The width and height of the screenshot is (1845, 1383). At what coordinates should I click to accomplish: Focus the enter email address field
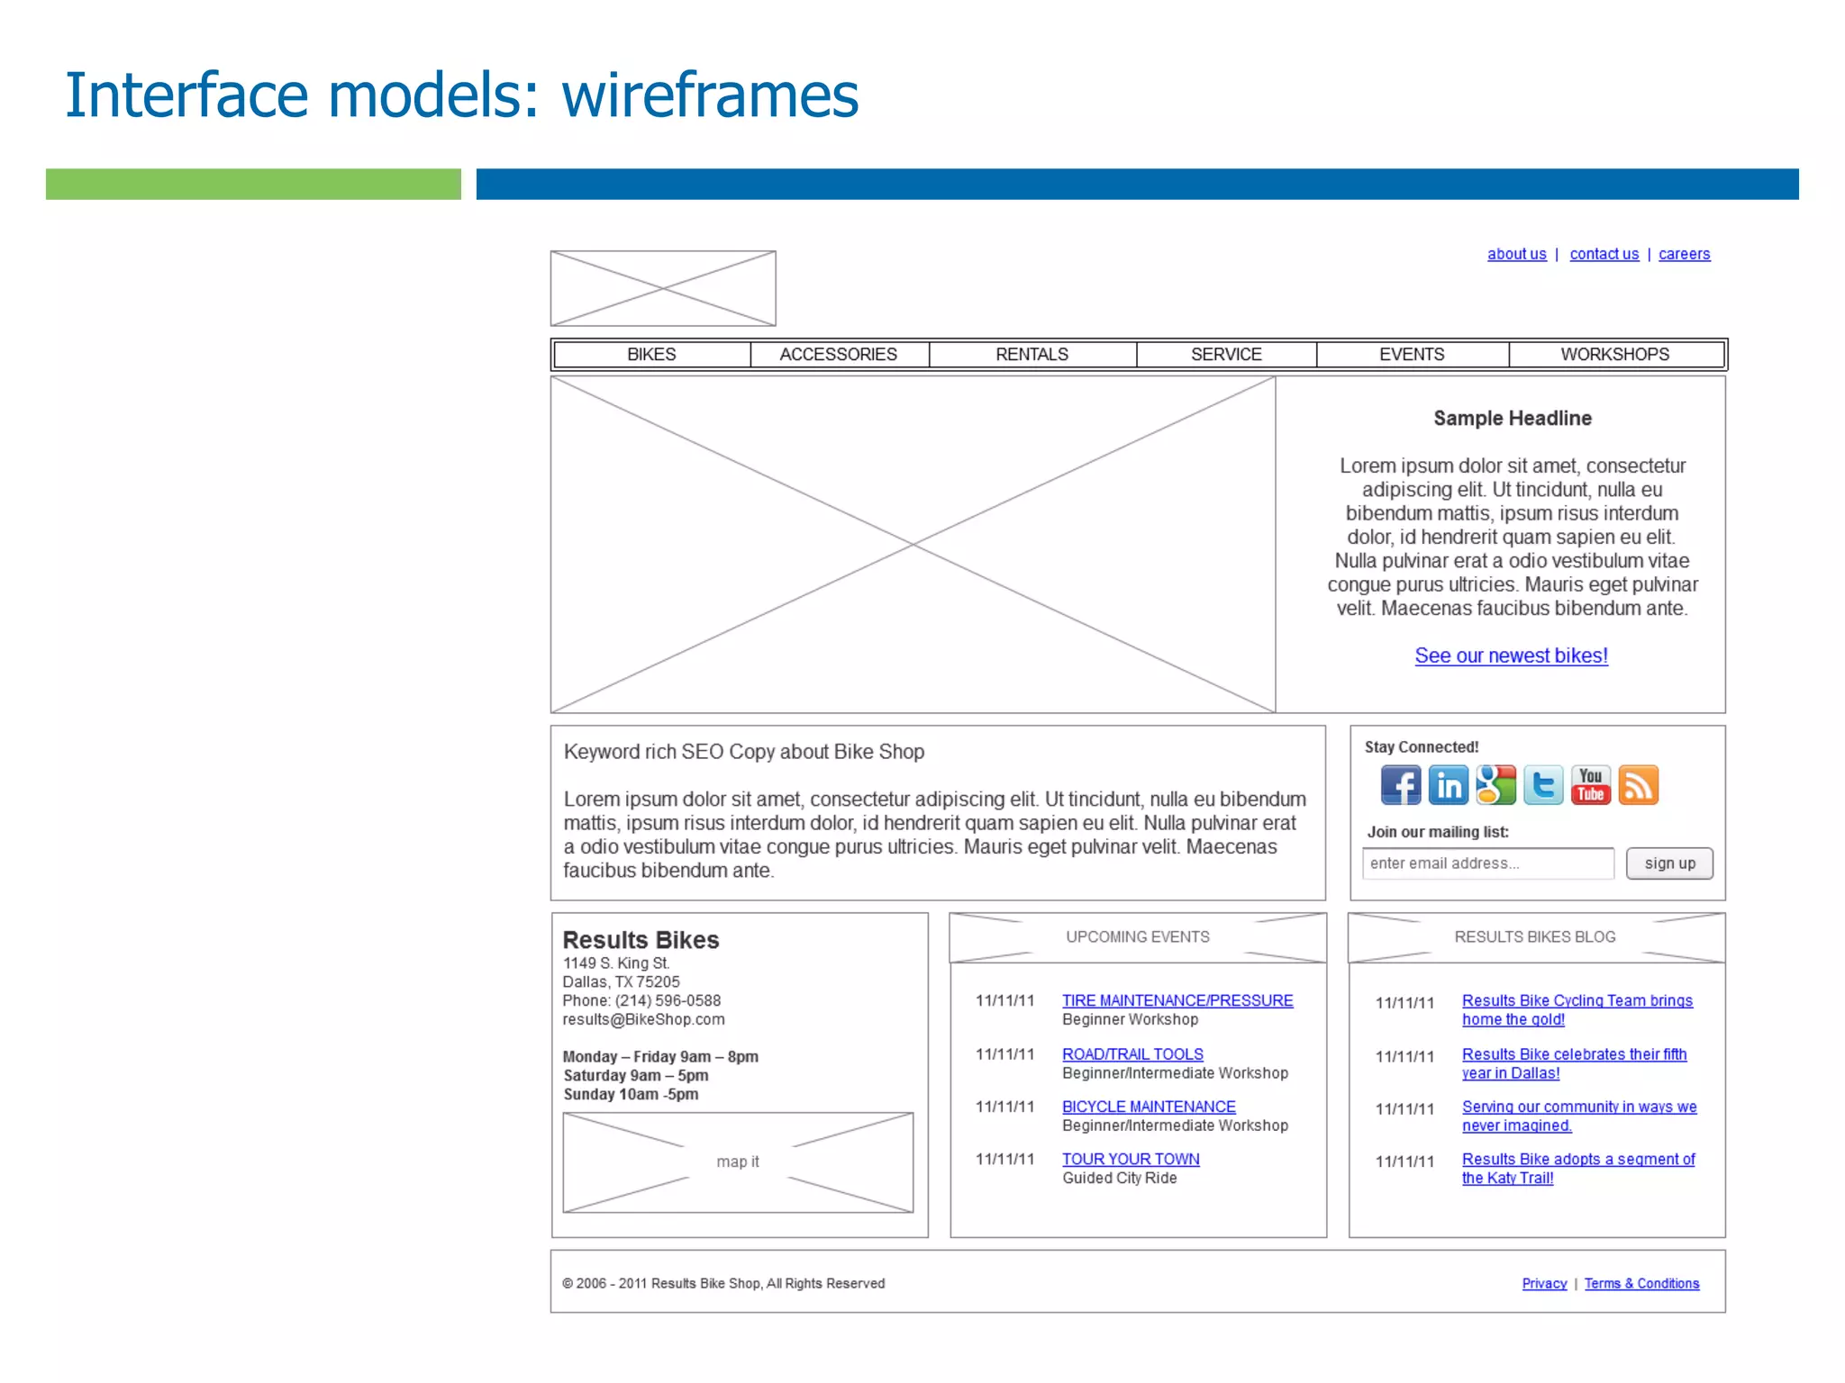(x=1488, y=863)
